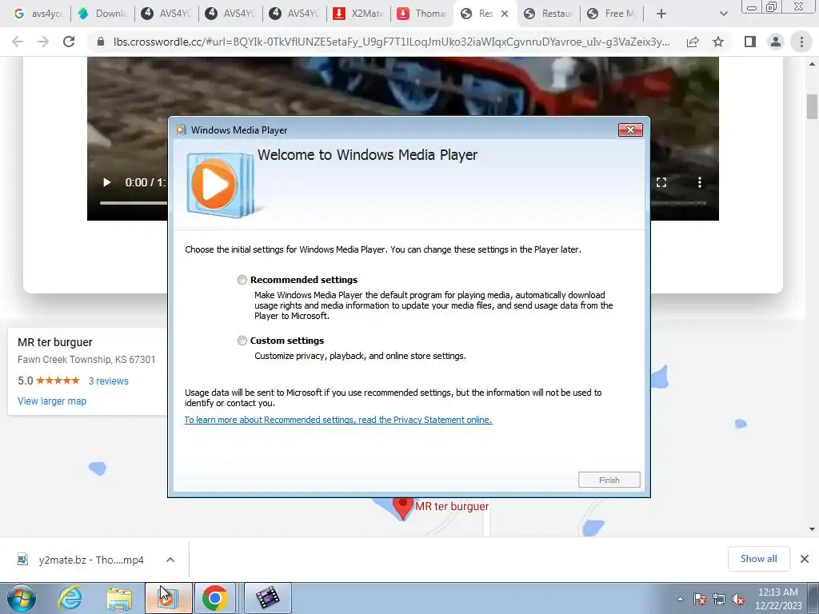819x614 pixels.
Task: Open Chrome's tab search dropdown chevron
Action: (x=723, y=14)
